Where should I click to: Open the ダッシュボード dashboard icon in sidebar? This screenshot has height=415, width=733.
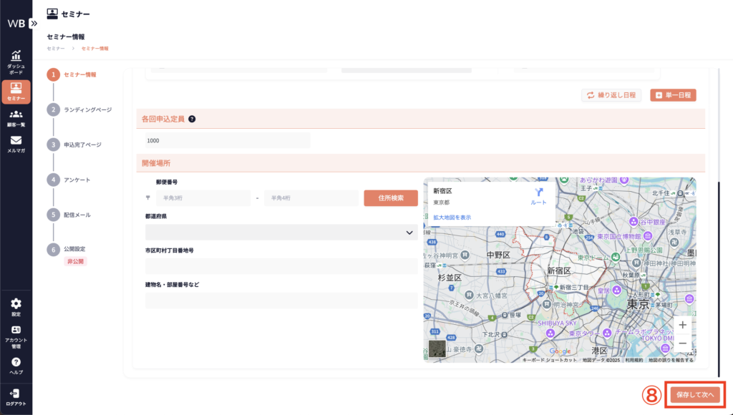pyautogui.click(x=16, y=57)
